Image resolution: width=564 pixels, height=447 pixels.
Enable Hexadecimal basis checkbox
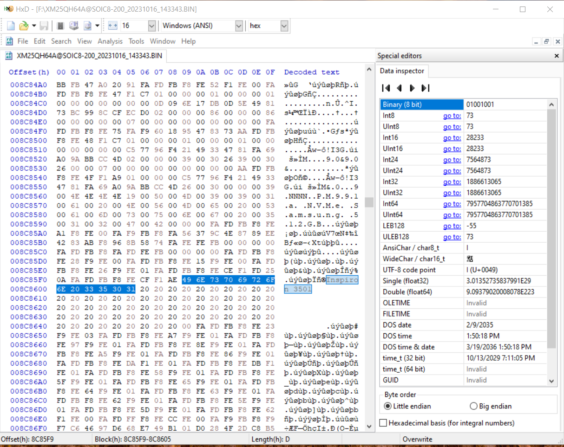pos(383,423)
